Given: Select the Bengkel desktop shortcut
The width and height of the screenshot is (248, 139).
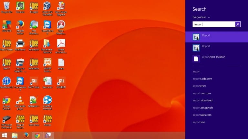Looking at the screenshot, I should pos(34,7).
